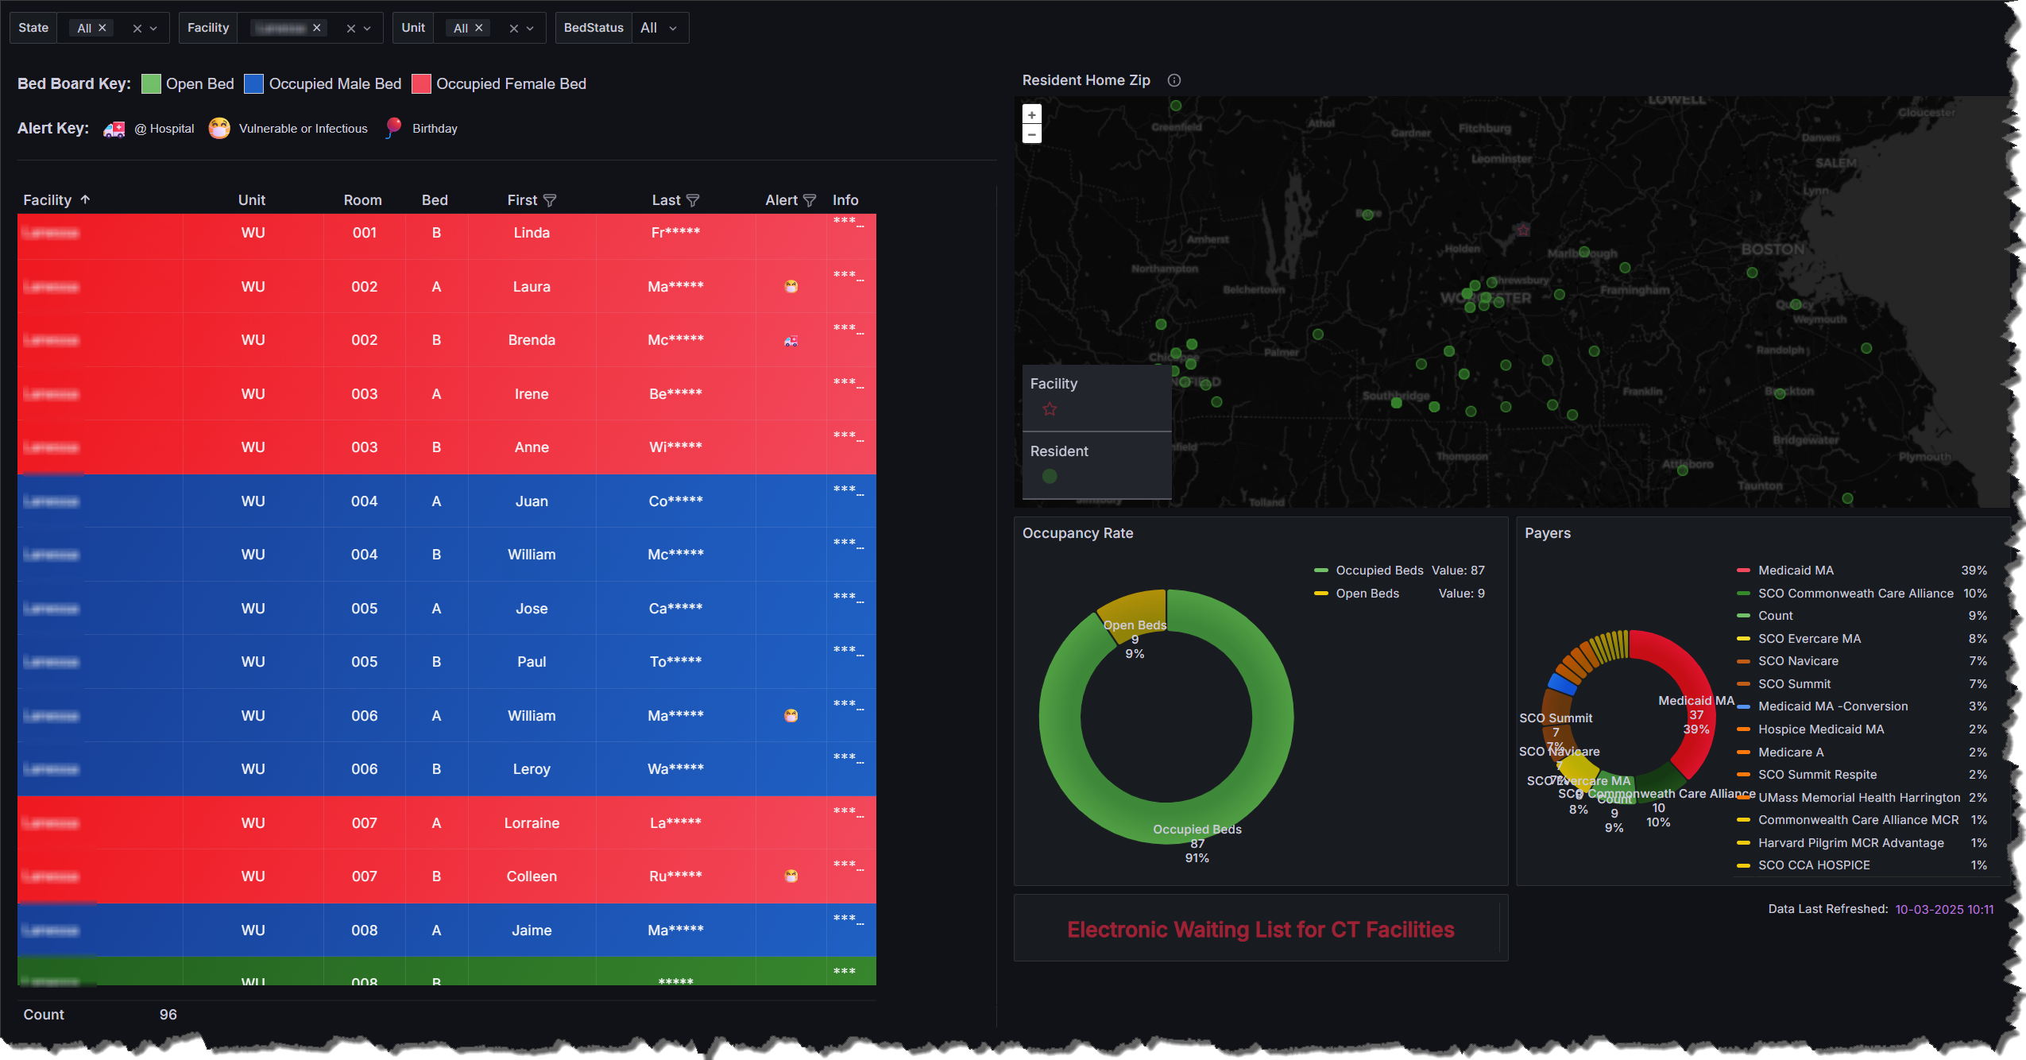
Task: Toggle Open Beds legend series
Action: point(1367,594)
